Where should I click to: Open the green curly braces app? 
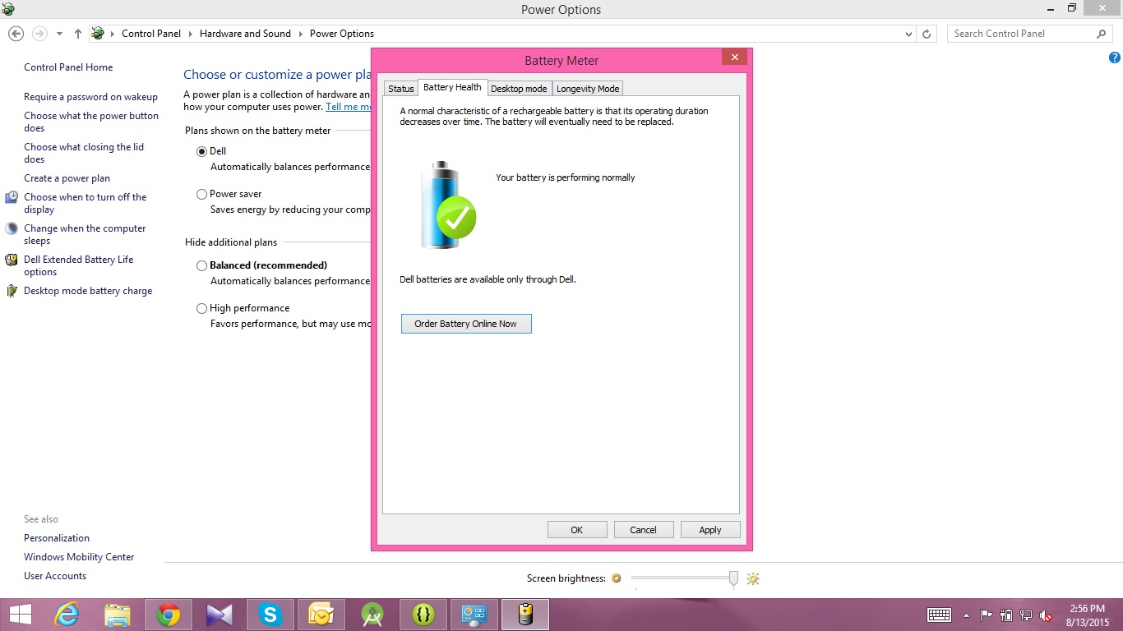coord(423,615)
